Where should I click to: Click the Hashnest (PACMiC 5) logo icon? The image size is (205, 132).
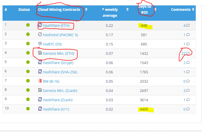pyautogui.click(x=40, y=34)
